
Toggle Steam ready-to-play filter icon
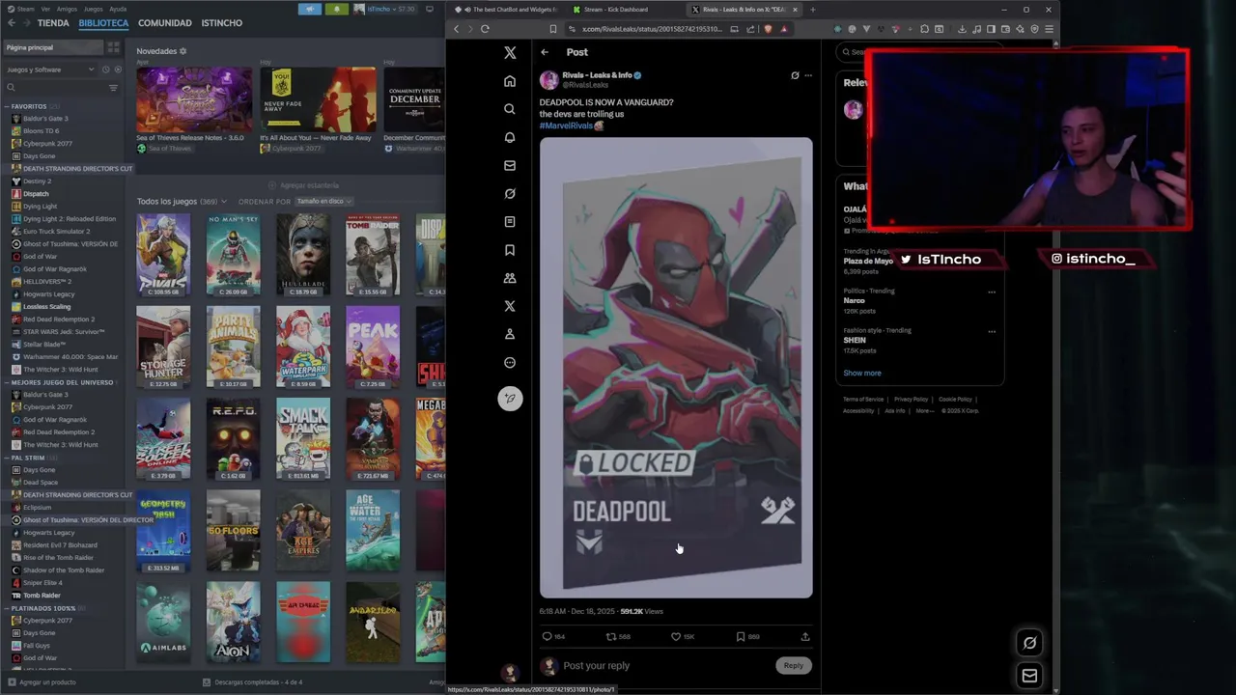pyautogui.click(x=118, y=69)
